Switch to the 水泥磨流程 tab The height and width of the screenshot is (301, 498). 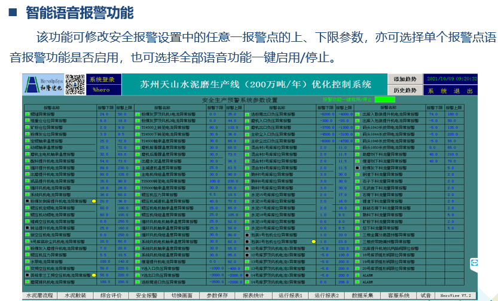pos(41,295)
